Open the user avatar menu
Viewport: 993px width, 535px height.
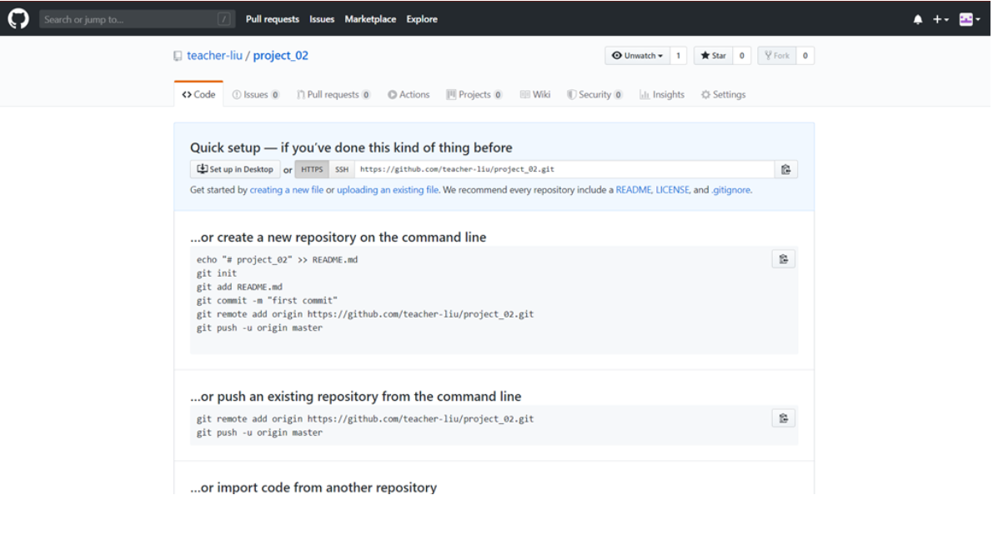970,20
